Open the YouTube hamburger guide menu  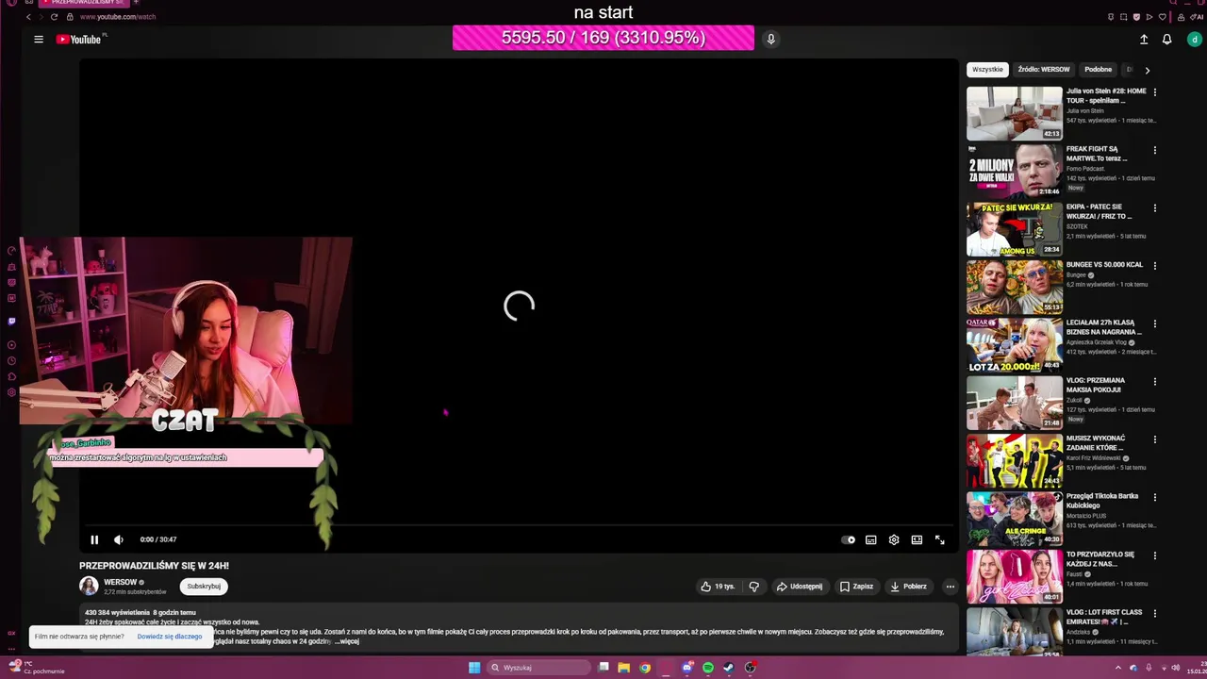(x=39, y=40)
